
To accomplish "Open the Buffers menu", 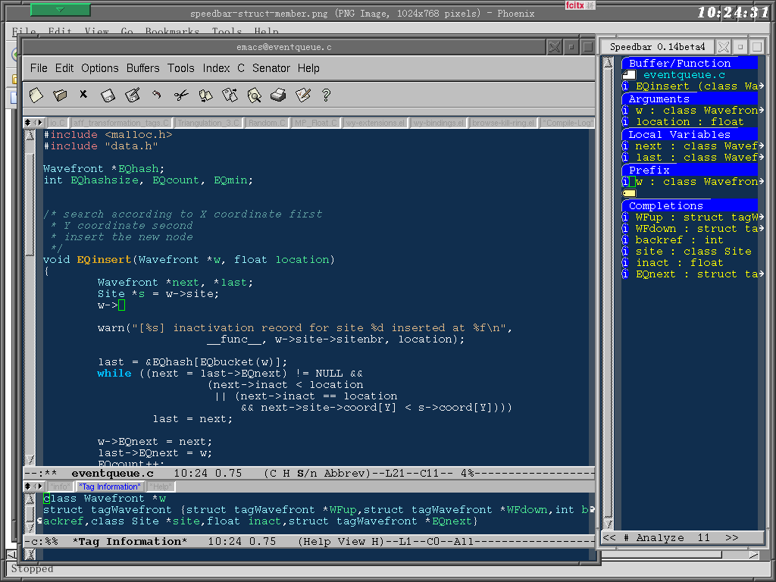I will coord(142,68).
